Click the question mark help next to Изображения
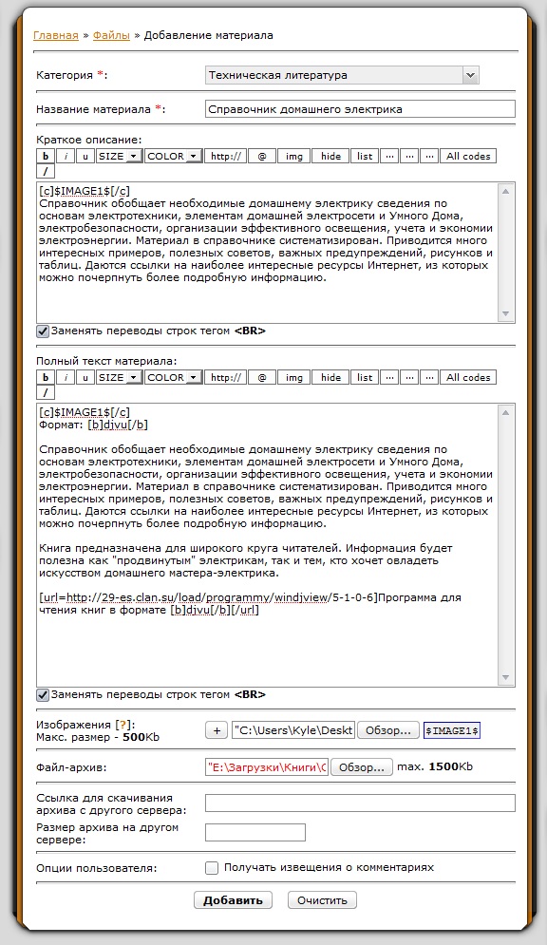The width and height of the screenshot is (547, 945). (124, 725)
